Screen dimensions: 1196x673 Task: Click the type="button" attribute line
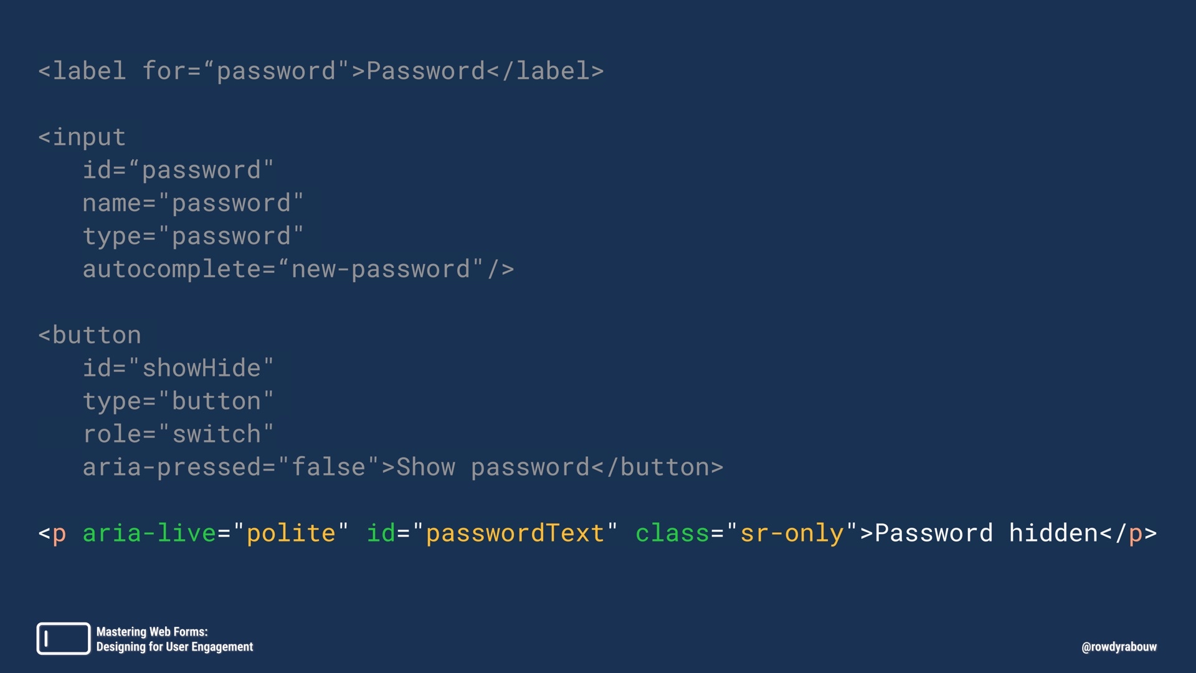[178, 401]
